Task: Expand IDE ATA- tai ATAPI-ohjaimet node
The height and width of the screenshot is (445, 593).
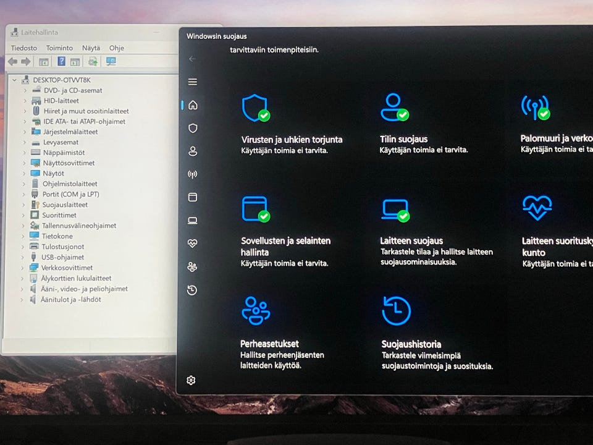Action: coord(25,122)
